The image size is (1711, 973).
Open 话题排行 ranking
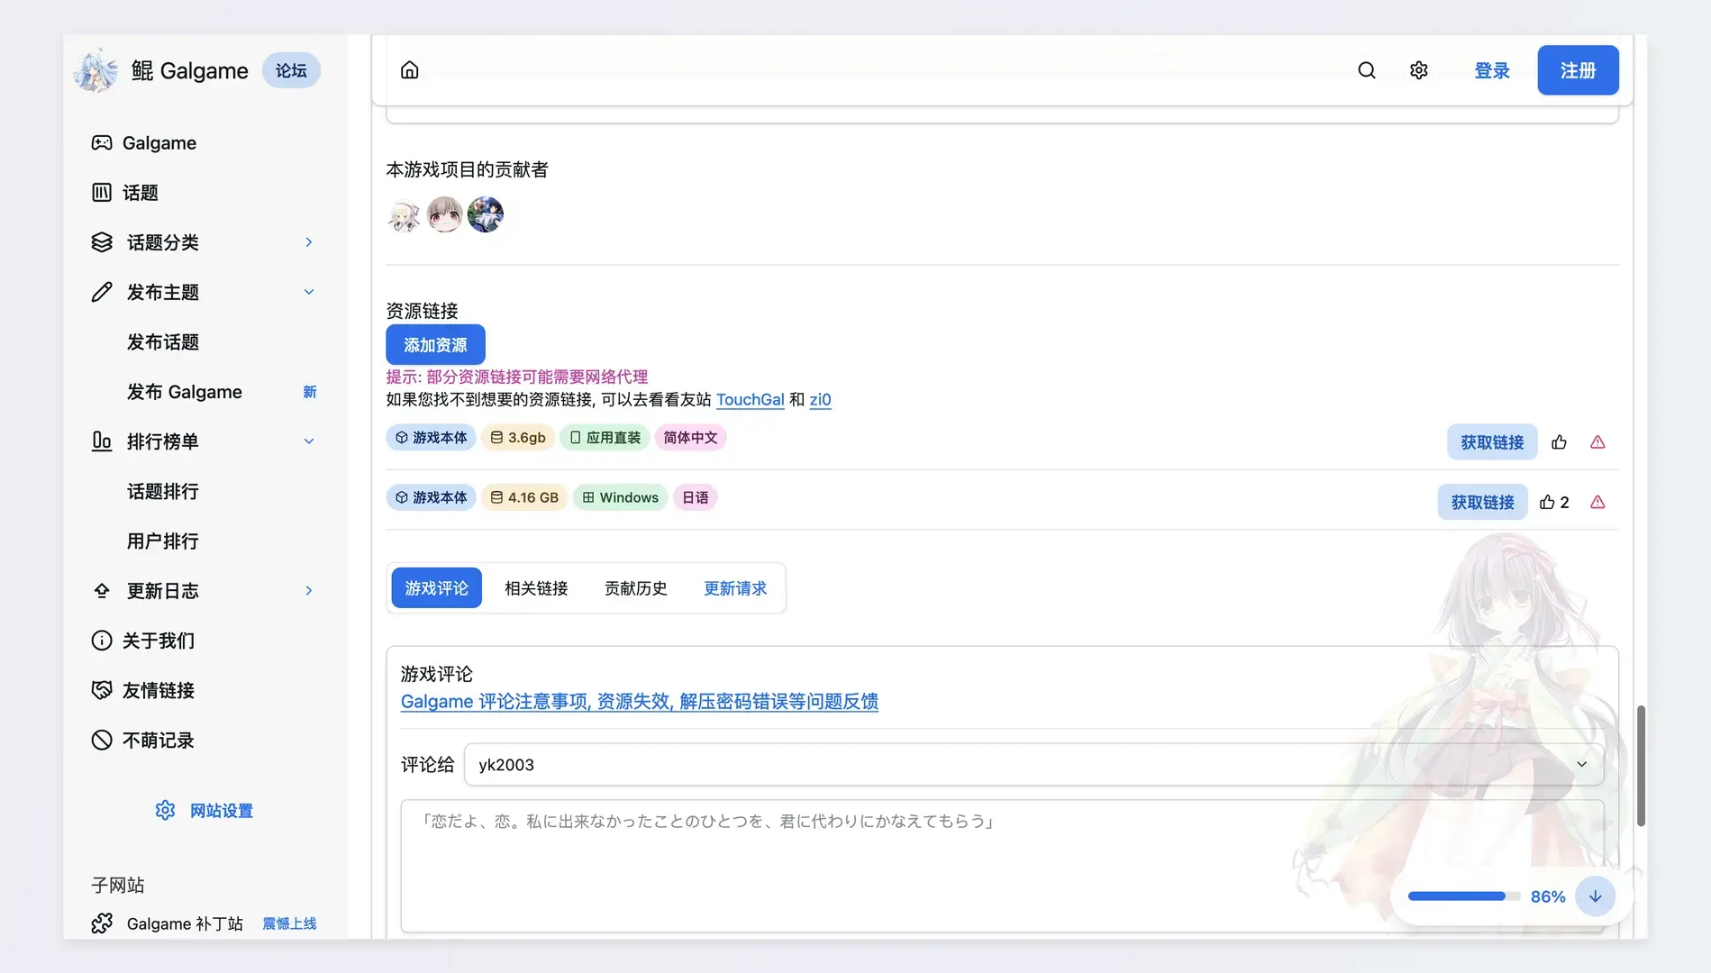coord(163,492)
